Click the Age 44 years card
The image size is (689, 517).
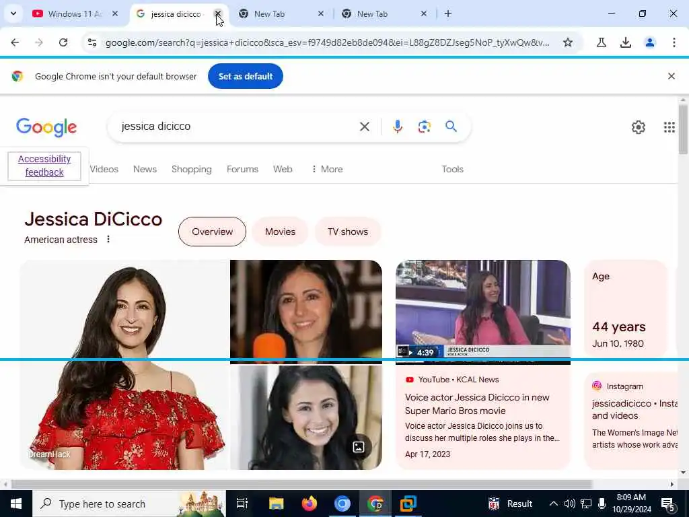pyautogui.click(x=626, y=309)
